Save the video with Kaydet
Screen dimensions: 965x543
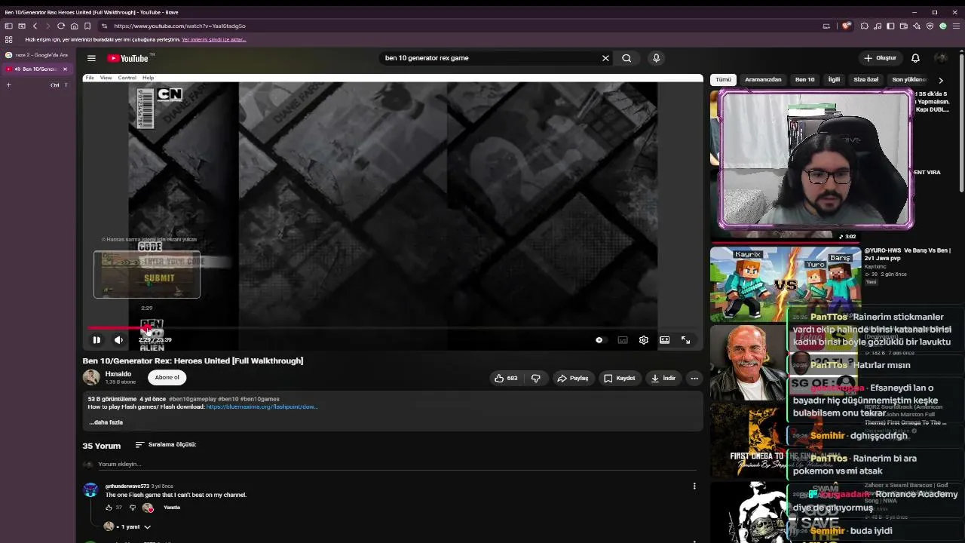(619, 378)
